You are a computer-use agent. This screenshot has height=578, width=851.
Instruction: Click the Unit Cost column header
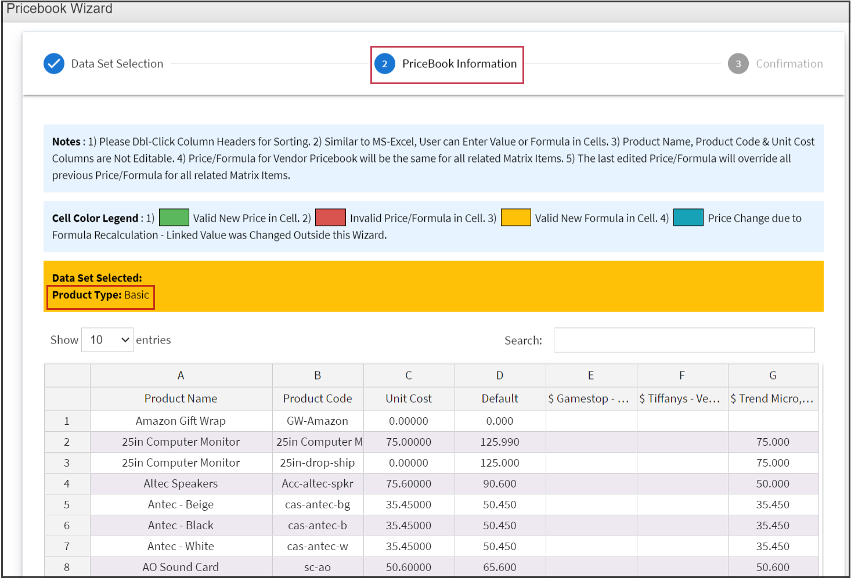pyautogui.click(x=409, y=399)
